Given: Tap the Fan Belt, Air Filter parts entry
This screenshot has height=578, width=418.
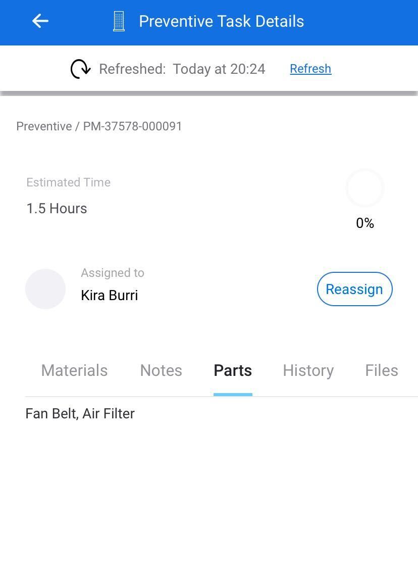Looking at the screenshot, I should click(80, 414).
